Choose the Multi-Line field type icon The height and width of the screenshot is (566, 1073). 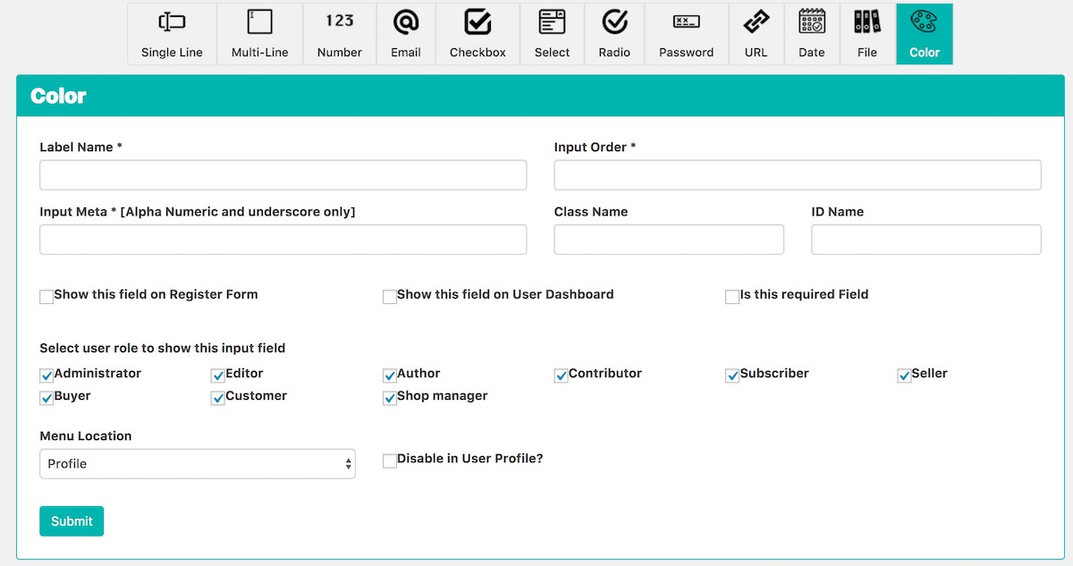click(259, 23)
